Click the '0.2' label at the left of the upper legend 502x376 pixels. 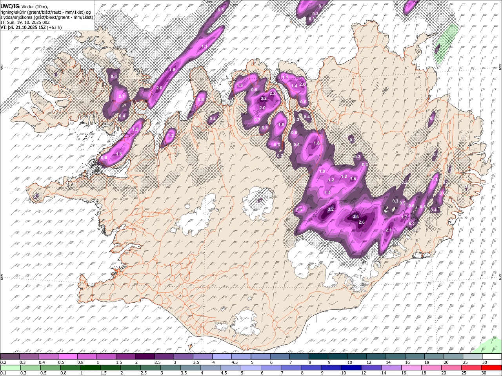tap(4, 362)
